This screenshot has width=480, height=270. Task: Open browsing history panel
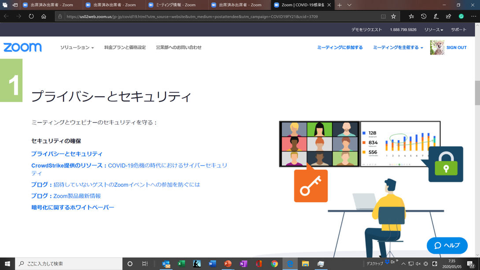tap(424, 17)
